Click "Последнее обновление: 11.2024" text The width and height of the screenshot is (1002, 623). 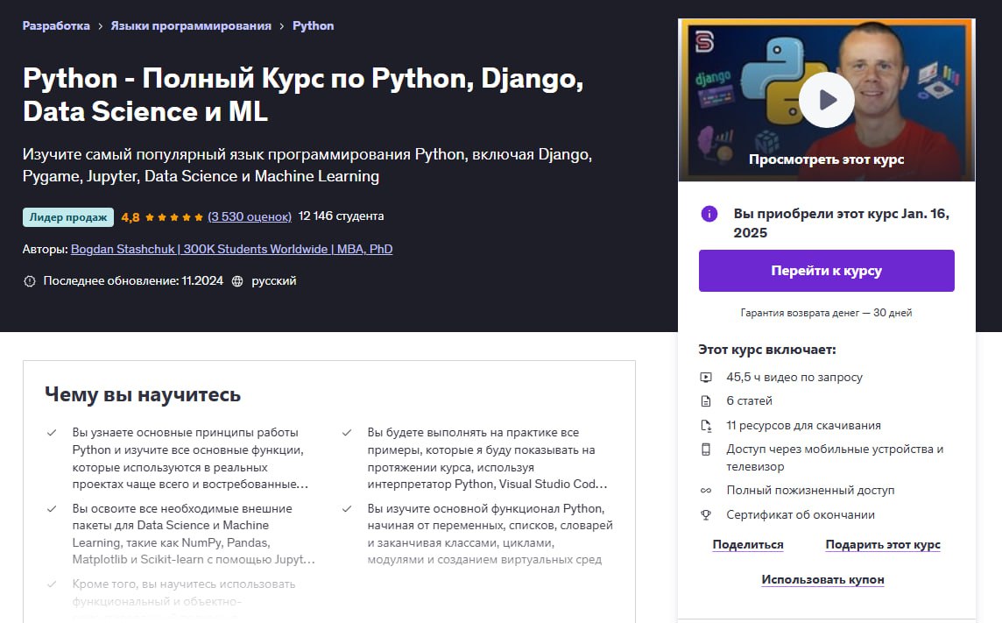tap(133, 281)
